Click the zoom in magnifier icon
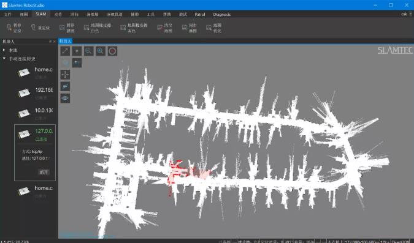 (101, 51)
